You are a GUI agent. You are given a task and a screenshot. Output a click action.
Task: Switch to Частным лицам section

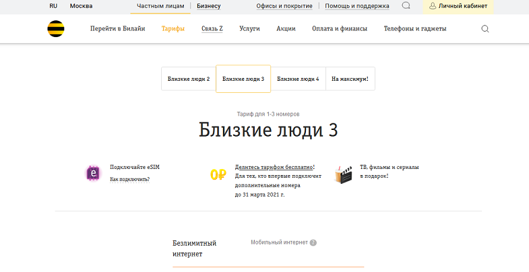point(160,6)
